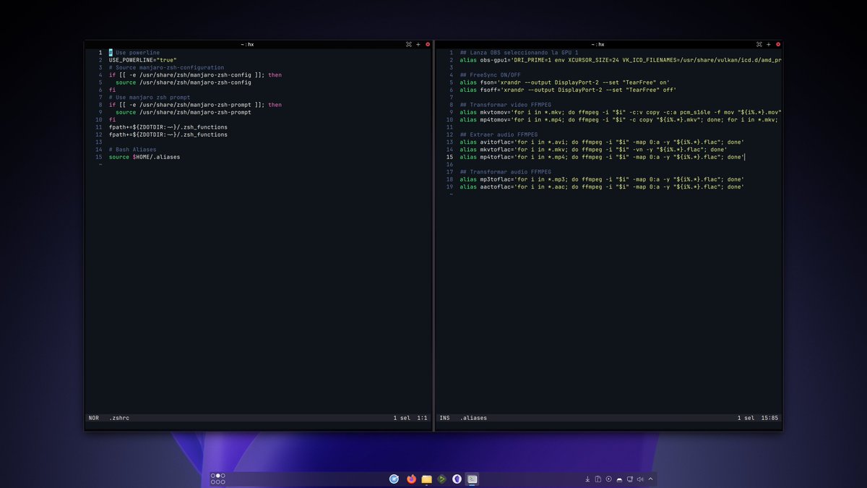Click the 1:1 cursor position indicator
This screenshot has width=867, height=488.
click(422, 418)
